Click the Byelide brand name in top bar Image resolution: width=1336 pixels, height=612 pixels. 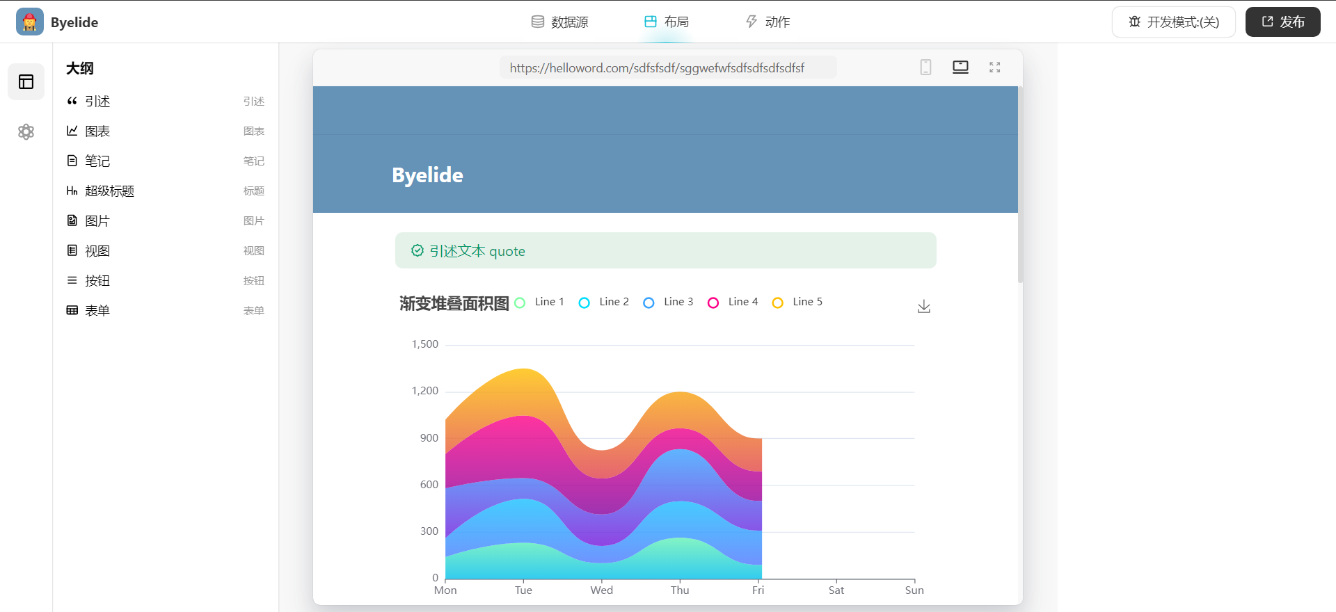(x=74, y=22)
